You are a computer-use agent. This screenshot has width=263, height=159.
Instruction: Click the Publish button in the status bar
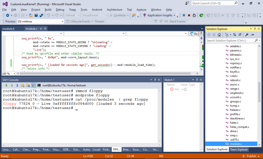click(251, 156)
